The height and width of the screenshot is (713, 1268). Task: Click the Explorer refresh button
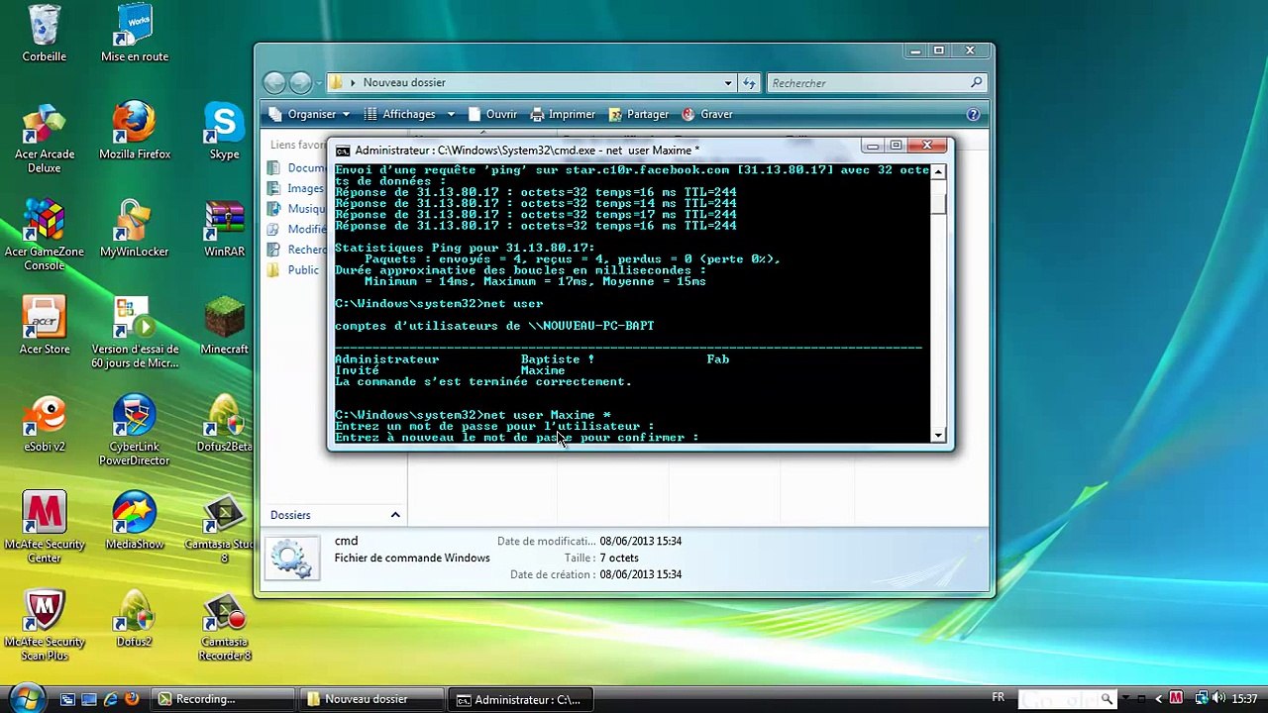point(750,83)
